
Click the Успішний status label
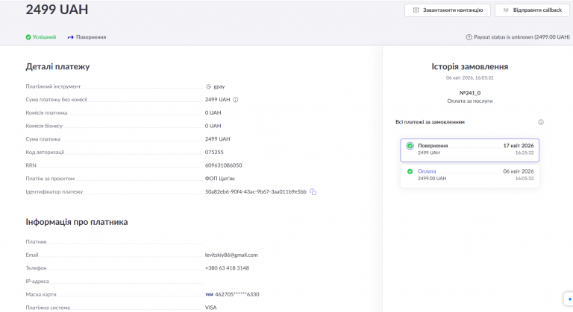[45, 36]
